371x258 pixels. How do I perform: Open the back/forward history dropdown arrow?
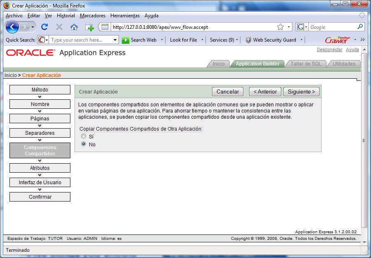33,27
